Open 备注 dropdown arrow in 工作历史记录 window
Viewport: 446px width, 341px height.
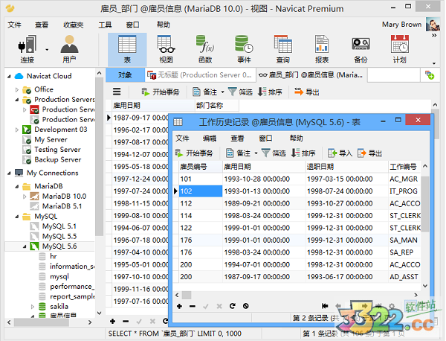click(x=256, y=153)
